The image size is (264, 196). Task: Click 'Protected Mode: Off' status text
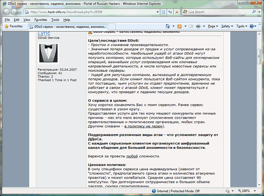[x=185, y=191]
